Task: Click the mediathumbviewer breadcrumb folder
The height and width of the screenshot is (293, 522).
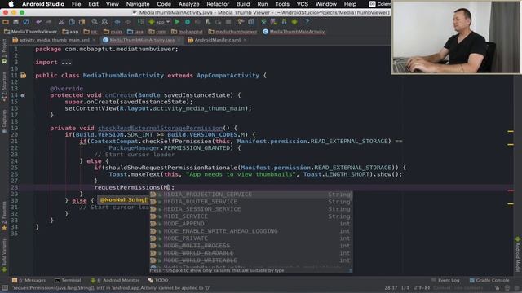Action: click(232, 32)
